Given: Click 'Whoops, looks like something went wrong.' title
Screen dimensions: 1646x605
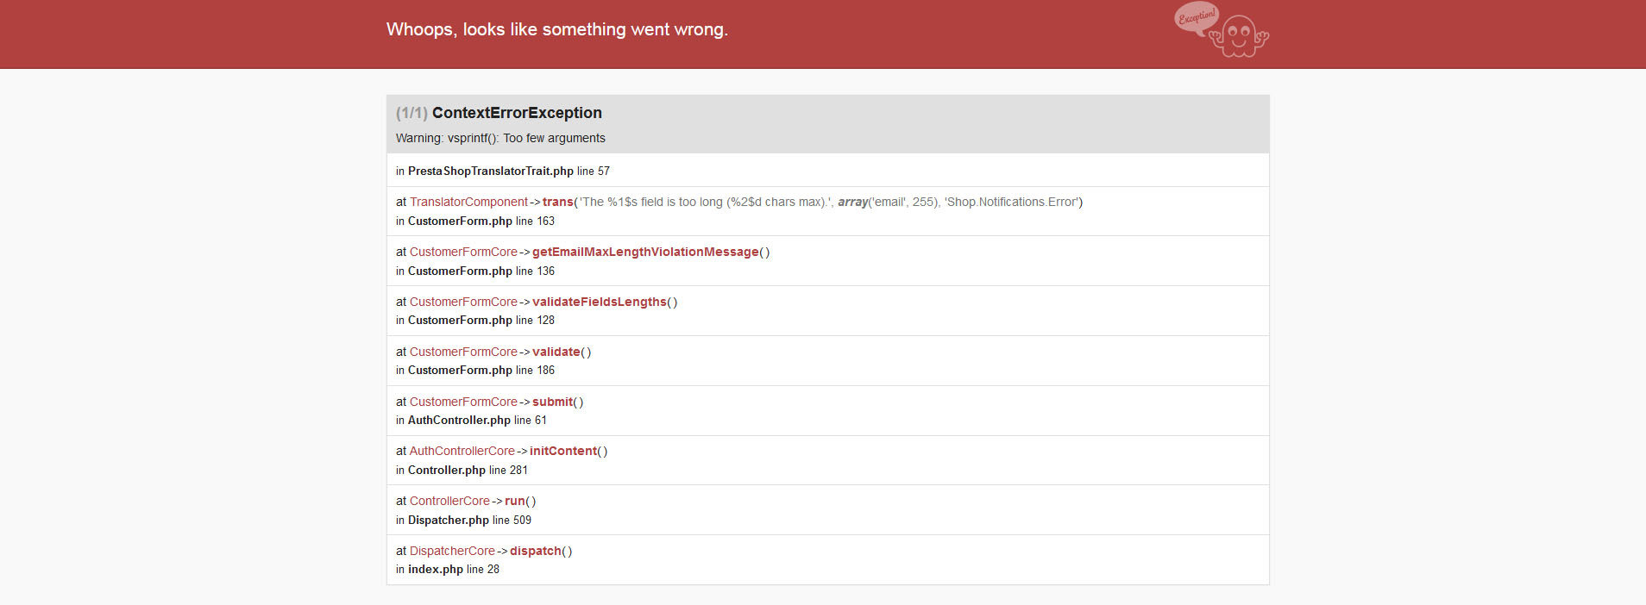Looking at the screenshot, I should 557,29.
